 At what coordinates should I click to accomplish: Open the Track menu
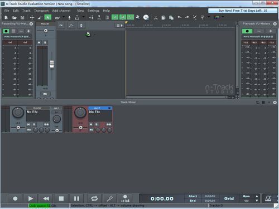pyautogui.click(x=26, y=11)
